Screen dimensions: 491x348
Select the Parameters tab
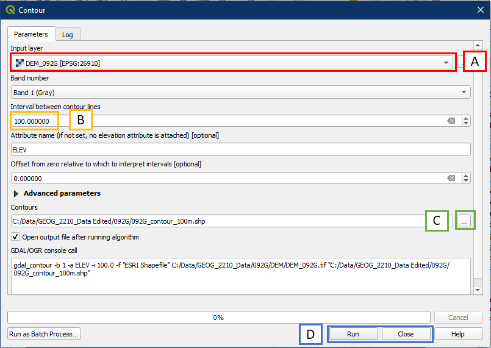pos(31,34)
